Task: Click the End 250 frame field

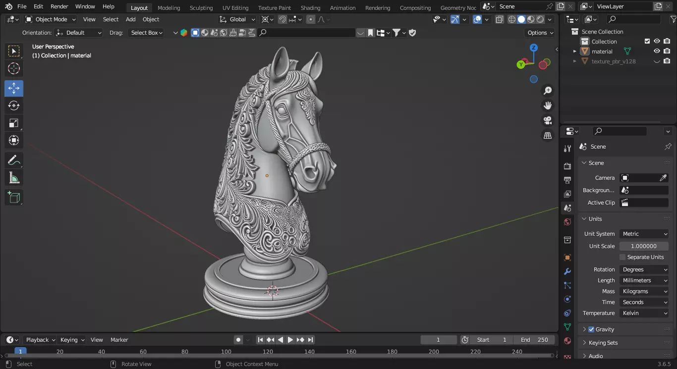Action: (x=534, y=340)
